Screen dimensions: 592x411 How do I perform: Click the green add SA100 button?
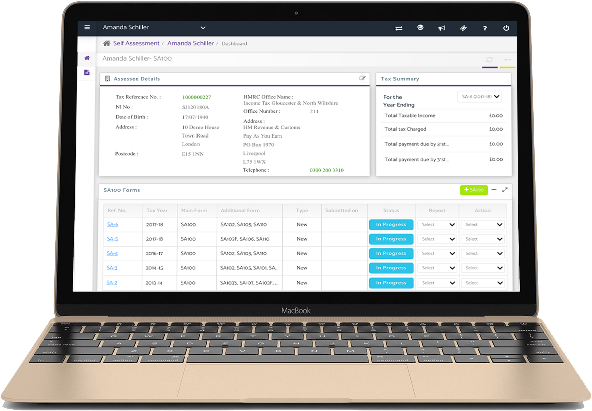[x=474, y=190]
